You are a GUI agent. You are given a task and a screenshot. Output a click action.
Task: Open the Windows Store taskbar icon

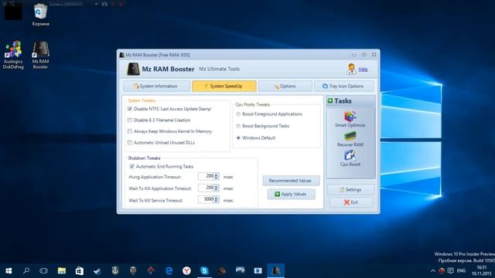(79, 271)
